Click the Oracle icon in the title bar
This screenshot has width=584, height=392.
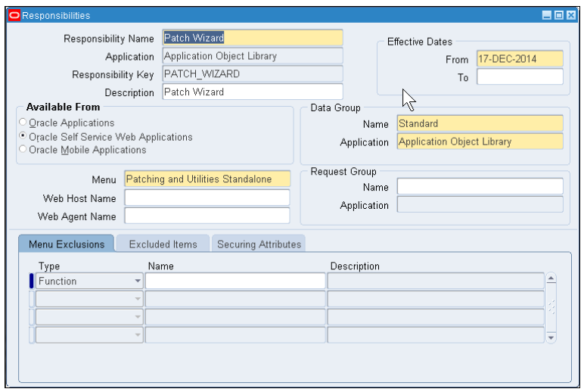click(x=14, y=15)
